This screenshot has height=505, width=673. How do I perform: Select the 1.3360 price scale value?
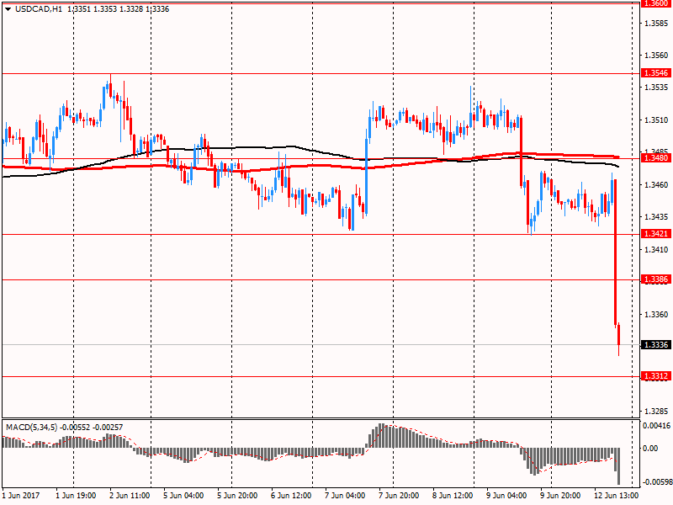click(x=657, y=315)
